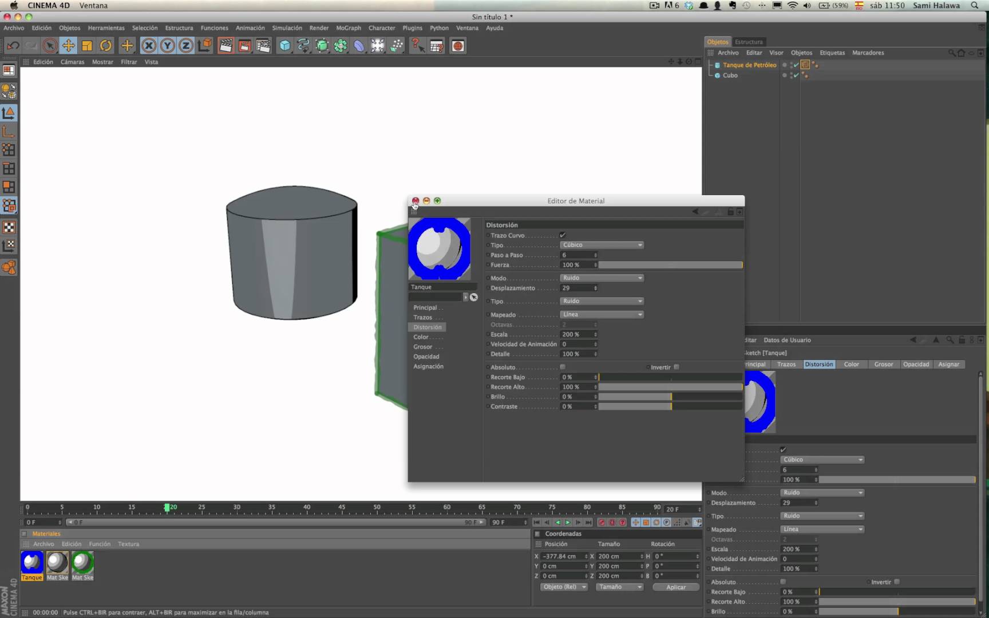Open the spline tools icon

(303, 46)
